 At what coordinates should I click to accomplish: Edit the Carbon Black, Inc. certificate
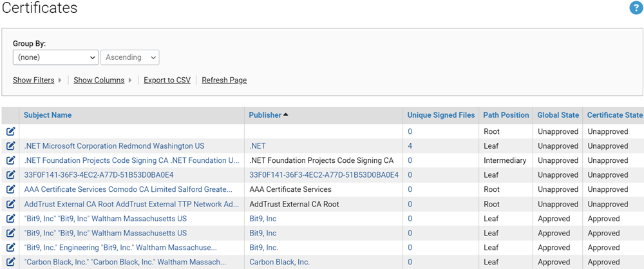click(x=11, y=262)
